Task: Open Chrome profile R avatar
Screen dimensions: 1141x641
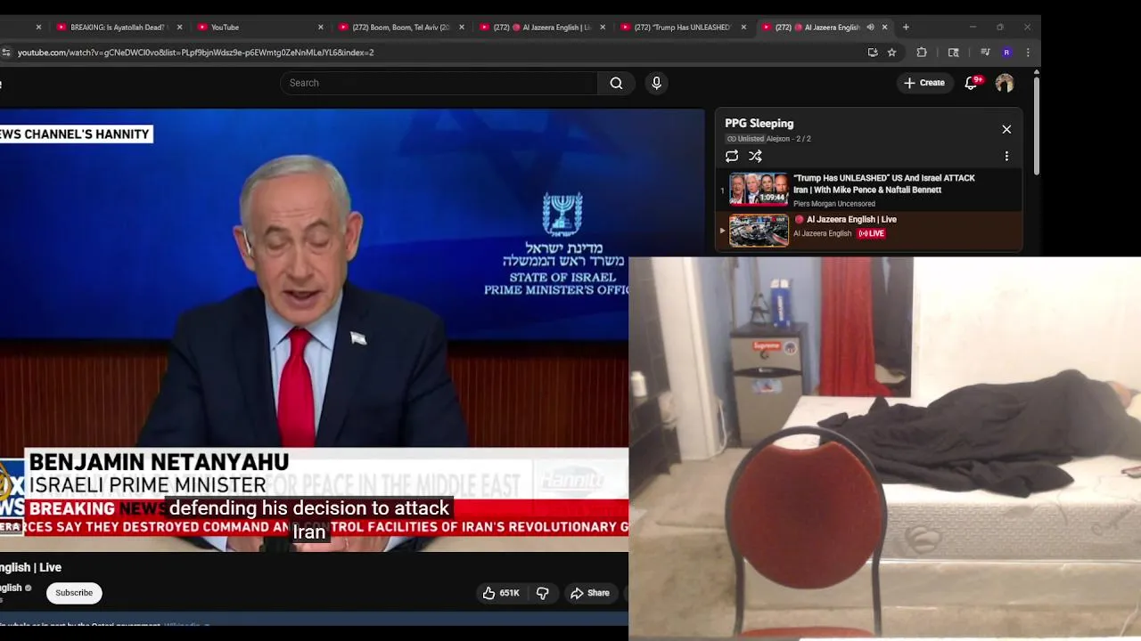Action: click(x=1006, y=53)
